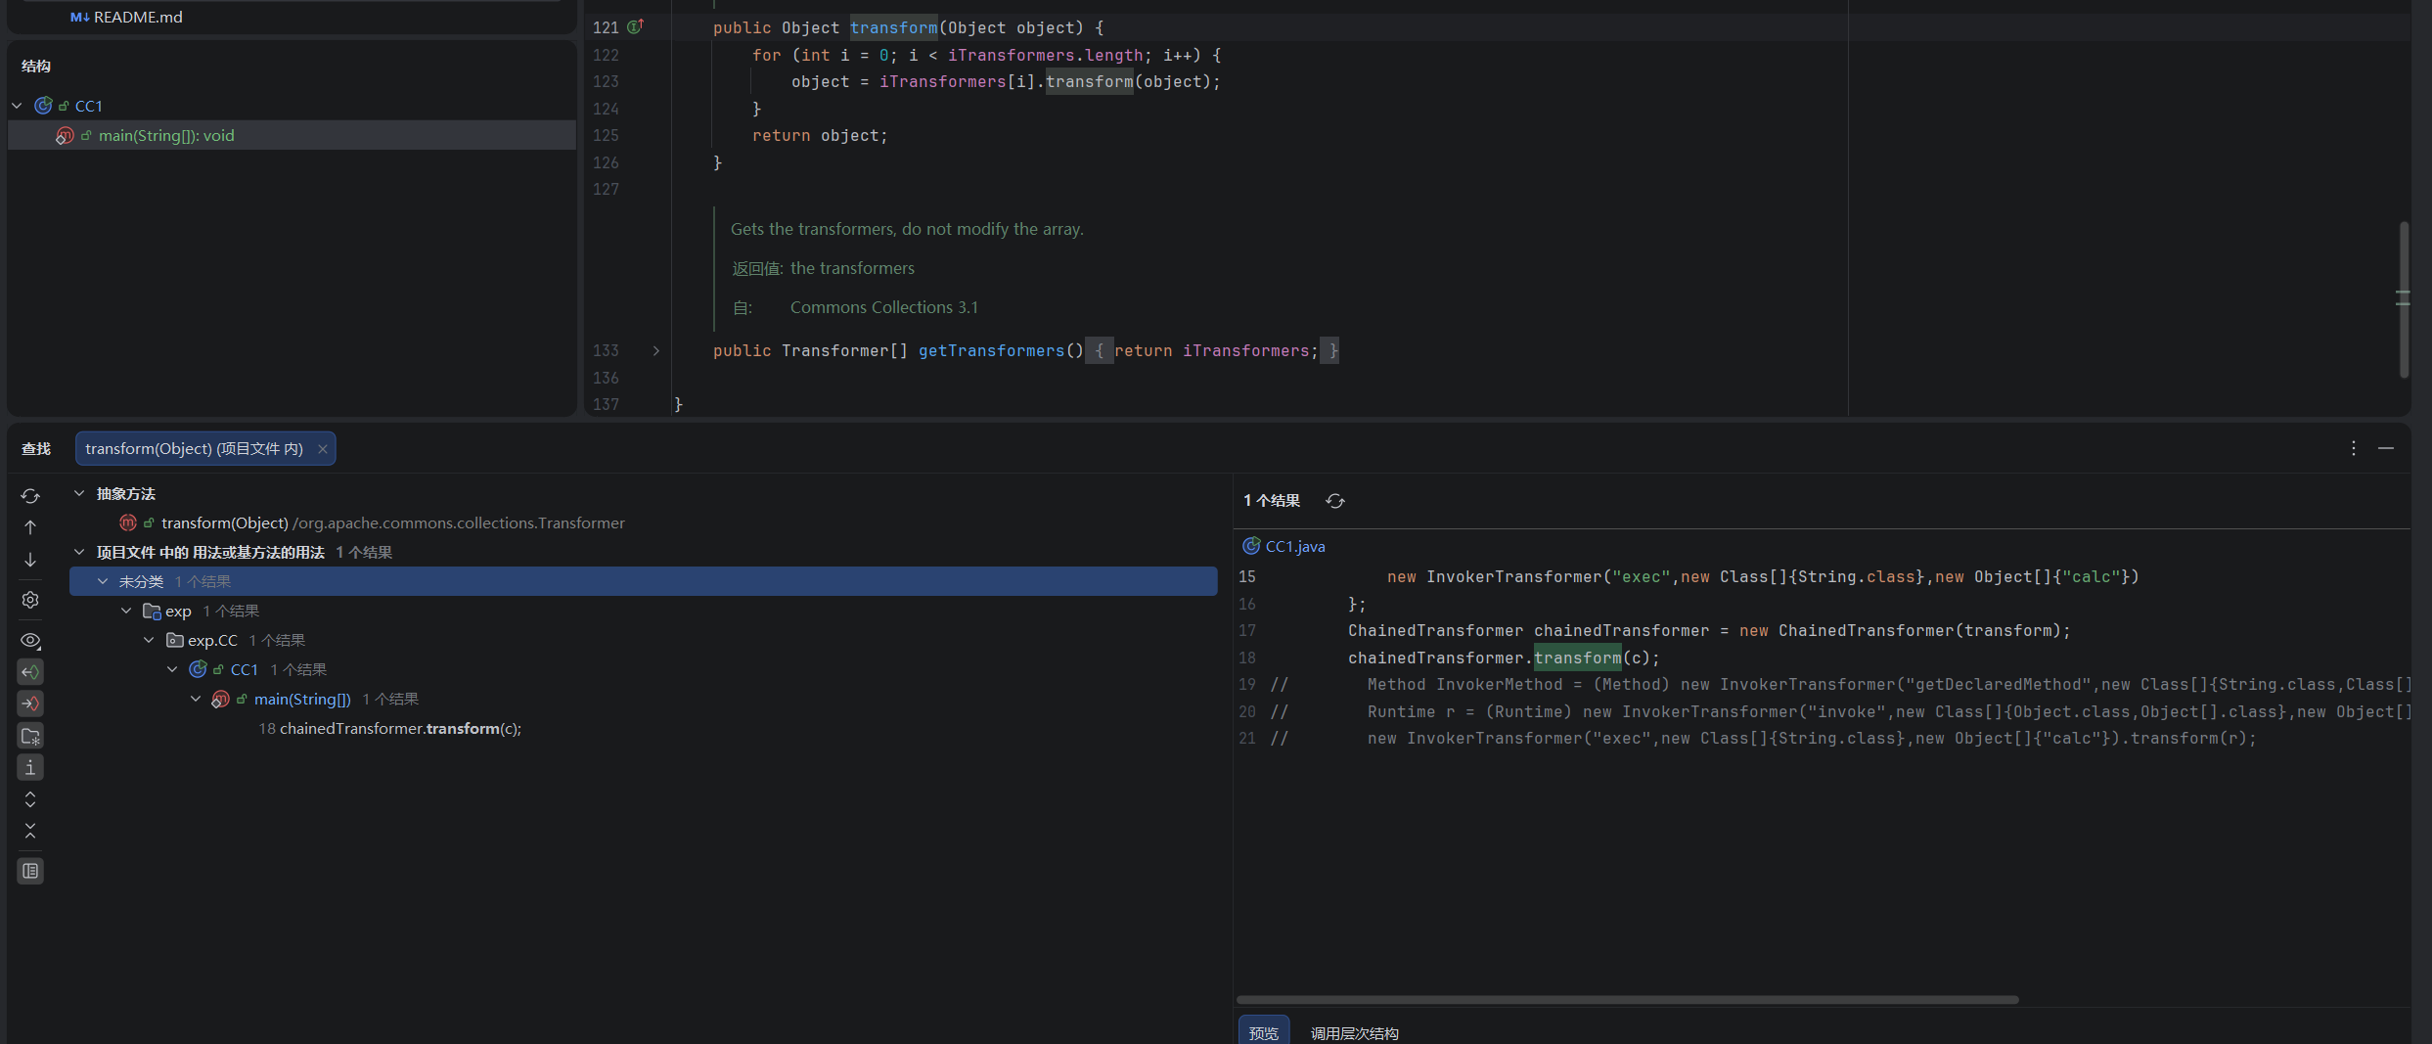Collapse the main(String[]) usage node

(196, 699)
